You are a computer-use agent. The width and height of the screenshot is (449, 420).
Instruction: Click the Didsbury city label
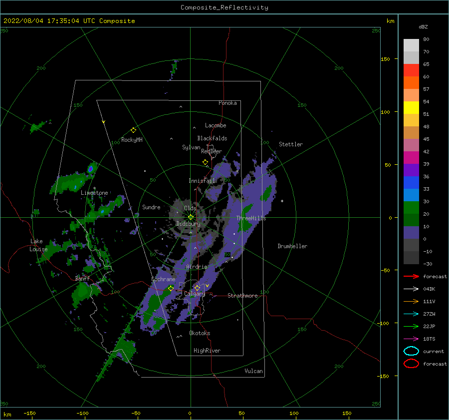pos(188,224)
